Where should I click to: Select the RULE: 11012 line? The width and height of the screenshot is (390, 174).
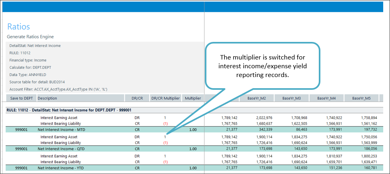20,53
